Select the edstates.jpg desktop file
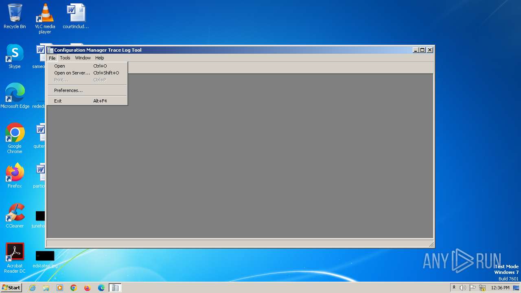521x293 pixels. pos(45,260)
